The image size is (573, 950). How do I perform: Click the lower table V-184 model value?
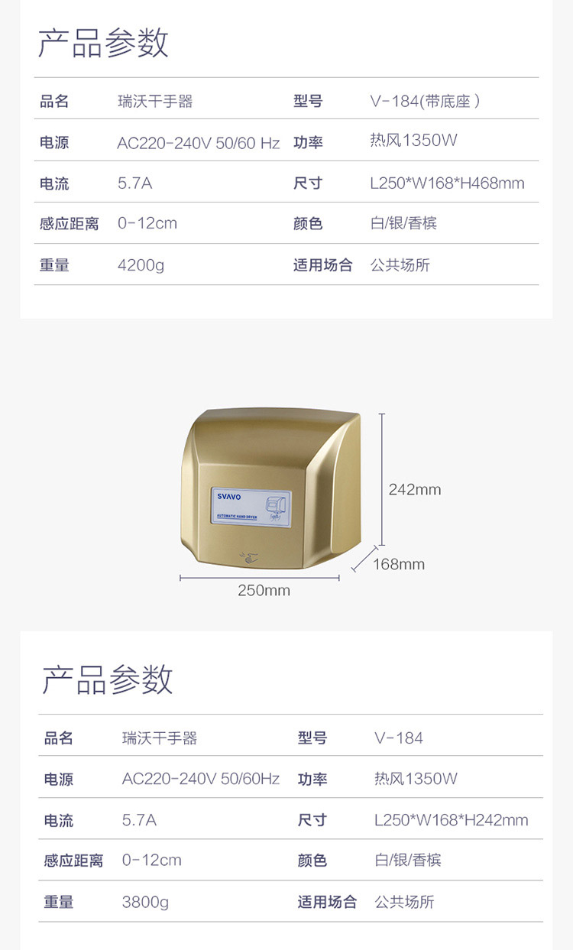[399, 738]
